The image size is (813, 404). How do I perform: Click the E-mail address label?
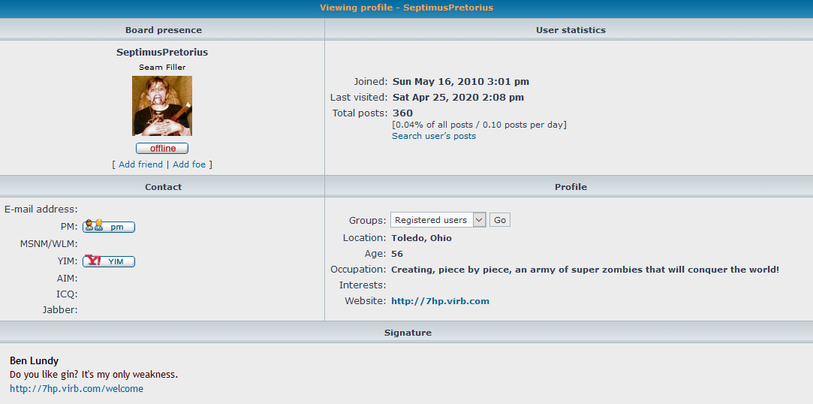point(41,209)
